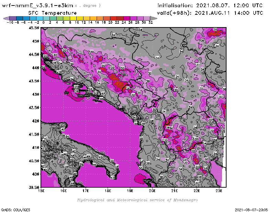Click the '32' label under the color bar
275x212 pixels.
click(151, 22)
